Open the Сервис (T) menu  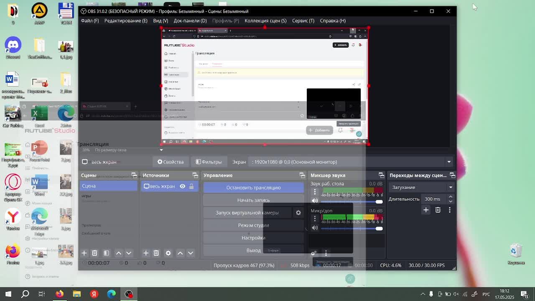pyautogui.click(x=303, y=20)
